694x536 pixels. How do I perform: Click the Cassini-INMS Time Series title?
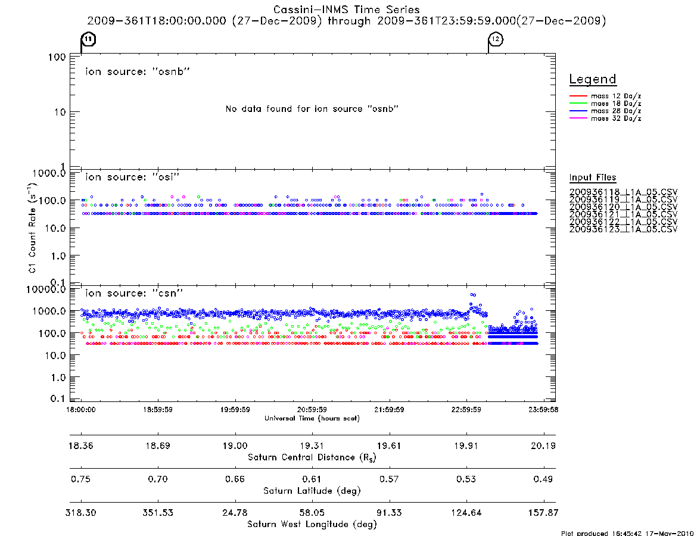(347, 10)
